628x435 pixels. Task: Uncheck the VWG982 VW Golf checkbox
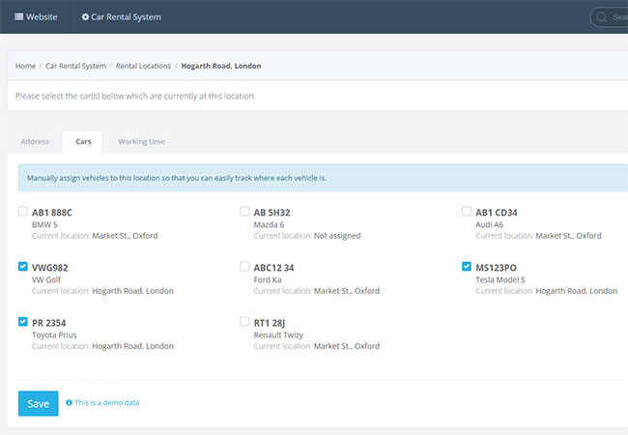[23, 267]
